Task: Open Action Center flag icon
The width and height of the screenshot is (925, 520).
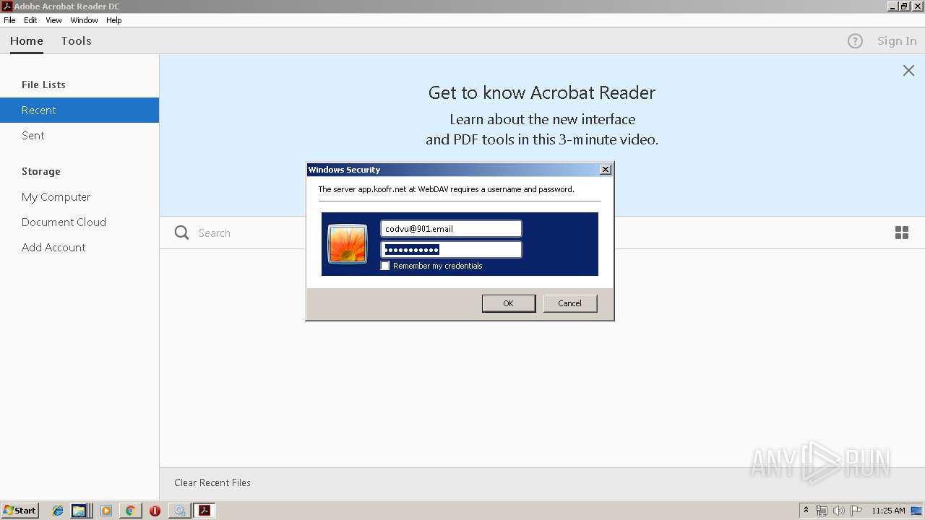Action: 856,511
